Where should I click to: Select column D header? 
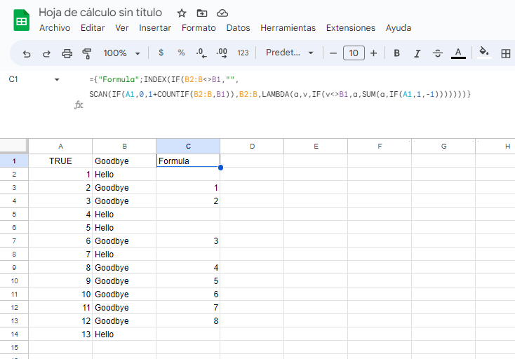(x=252, y=147)
